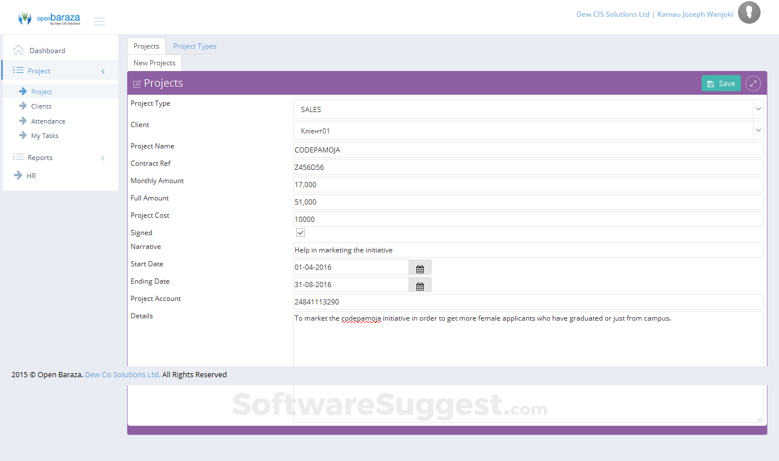This screenshot has height=461, width=779.
Task: Open the Ending Date calendar picker
Action: click(420, 284)
